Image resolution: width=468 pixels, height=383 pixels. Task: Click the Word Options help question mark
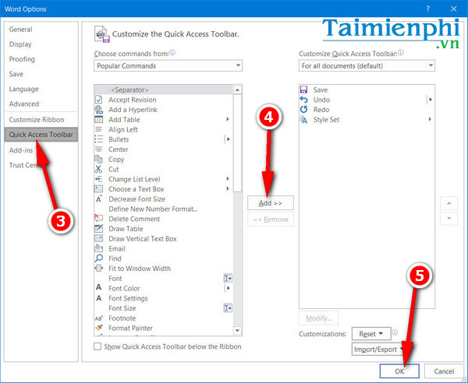(427, 9)
